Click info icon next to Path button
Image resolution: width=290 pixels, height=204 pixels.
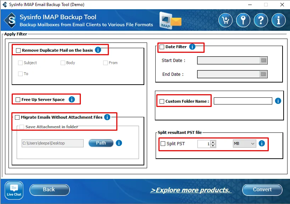coord(119,143)
